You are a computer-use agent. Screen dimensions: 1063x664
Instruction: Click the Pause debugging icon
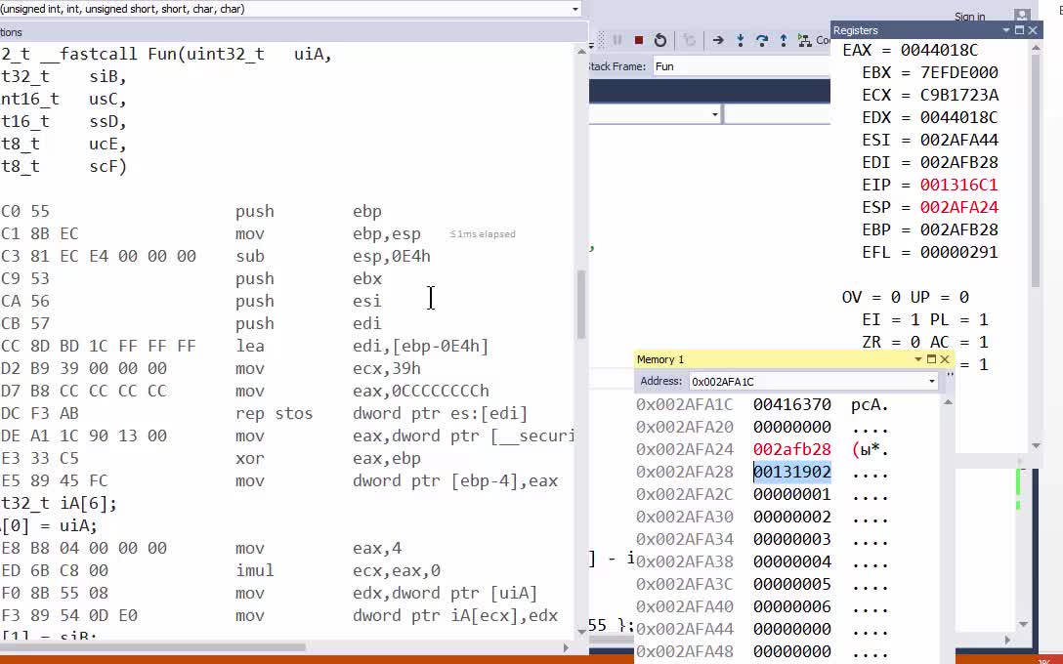[x=617, y=40]
